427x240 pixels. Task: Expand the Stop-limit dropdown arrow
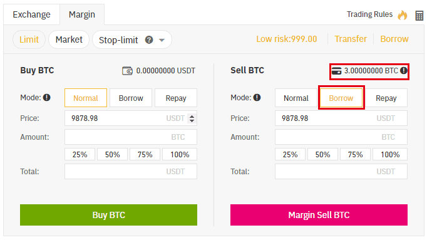click(x=162, y=40)
